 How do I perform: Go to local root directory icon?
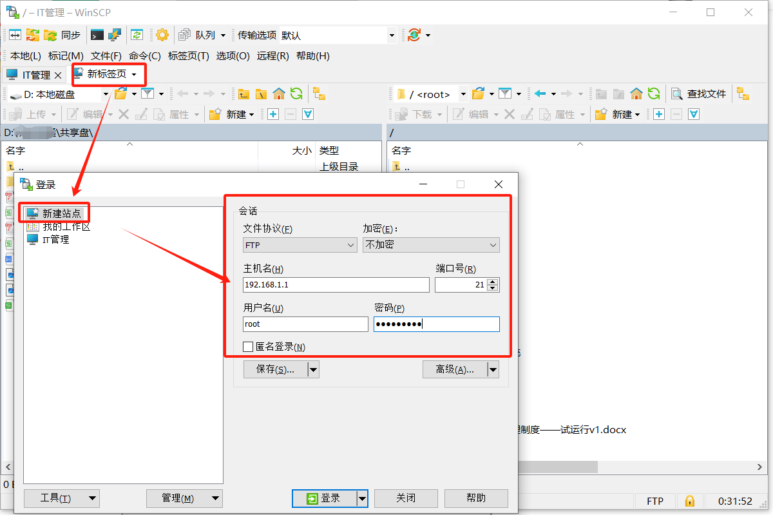[x=261, y=94]
